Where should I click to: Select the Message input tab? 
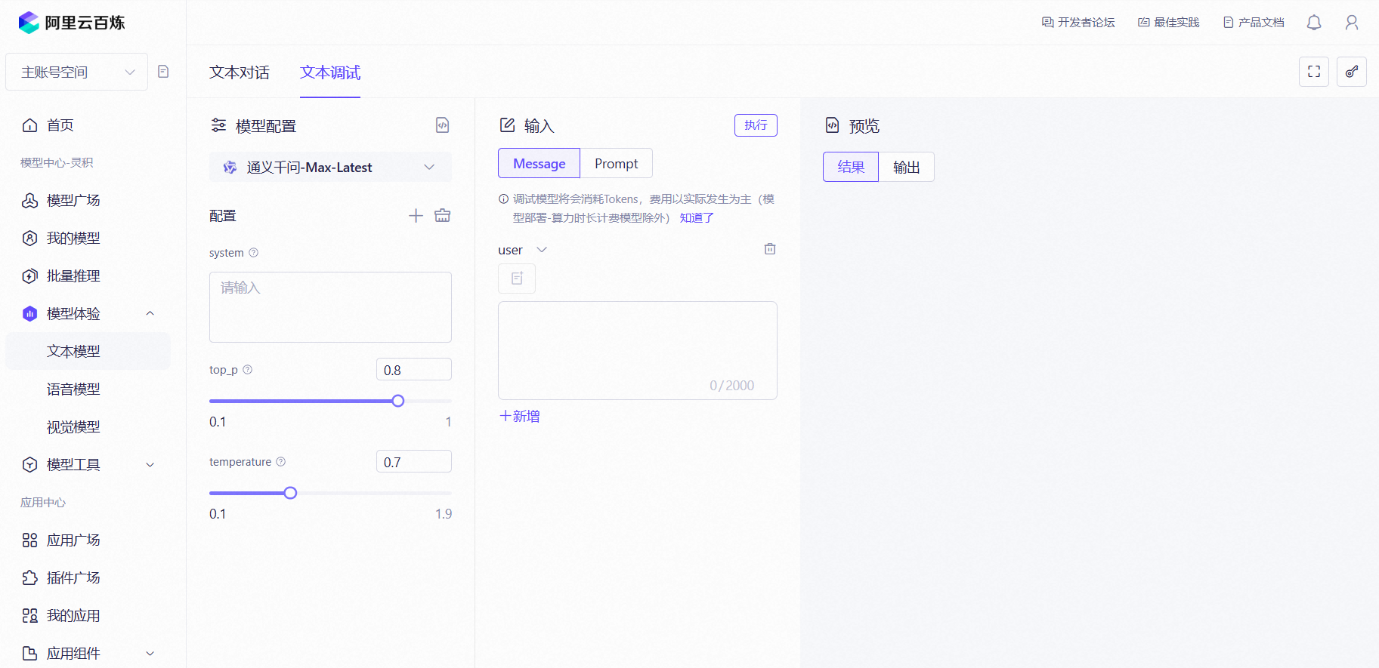(539, 163)
